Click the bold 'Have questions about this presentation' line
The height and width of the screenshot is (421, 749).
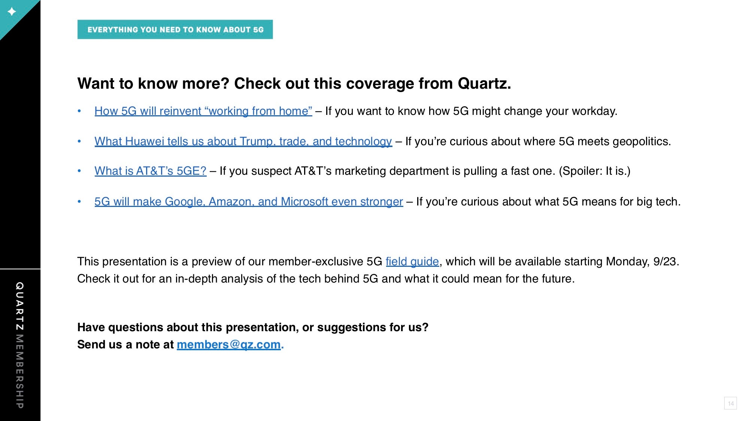tap(253, 327)
